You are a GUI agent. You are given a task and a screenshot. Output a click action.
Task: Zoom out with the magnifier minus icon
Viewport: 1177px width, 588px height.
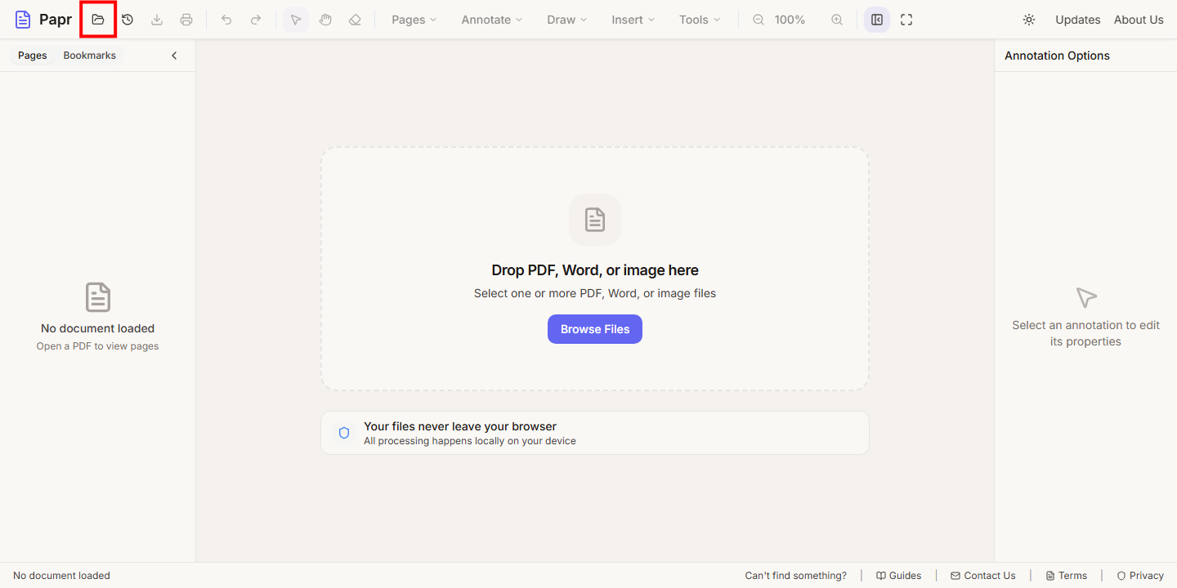click(759, 20)
